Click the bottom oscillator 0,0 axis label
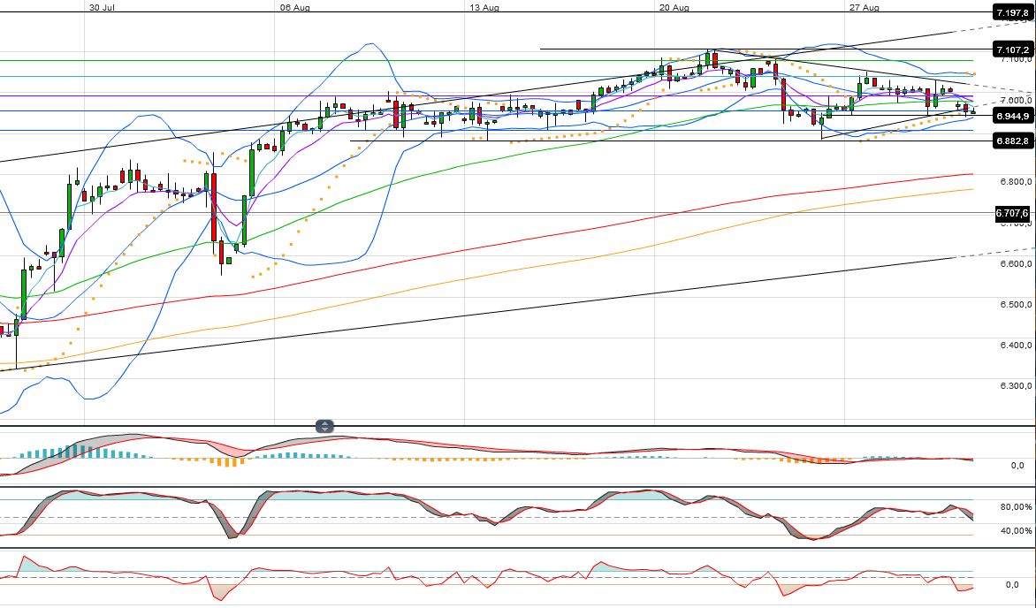 point(1012,585)
